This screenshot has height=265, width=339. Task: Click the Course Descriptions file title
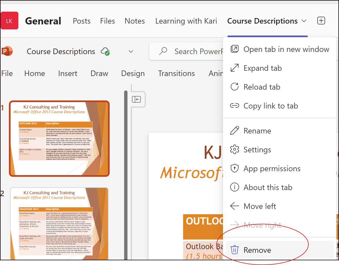point(61,51)
